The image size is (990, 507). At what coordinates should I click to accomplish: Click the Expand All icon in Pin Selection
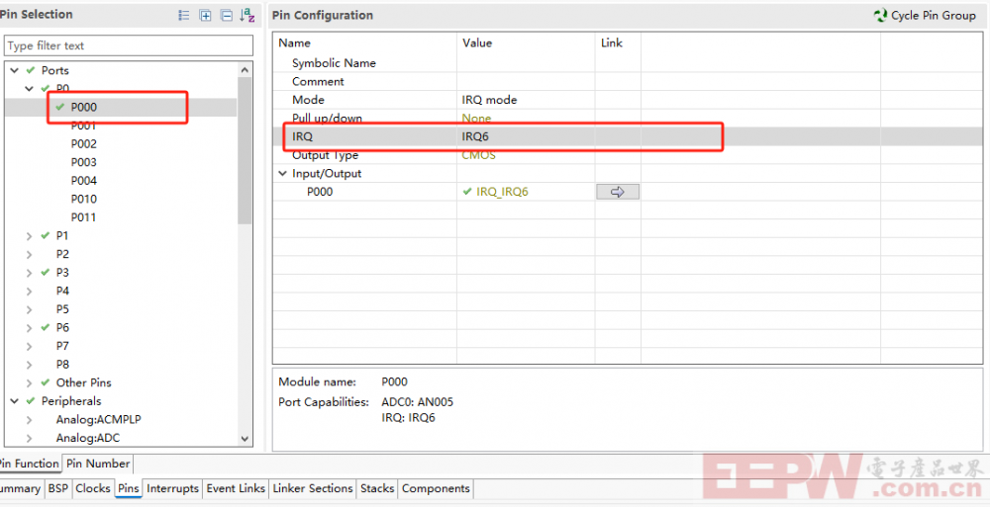pyautogui.click(x=205, y=15)
